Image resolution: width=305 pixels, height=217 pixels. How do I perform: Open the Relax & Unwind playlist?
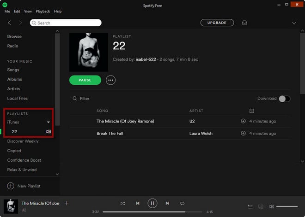[22, 170]
